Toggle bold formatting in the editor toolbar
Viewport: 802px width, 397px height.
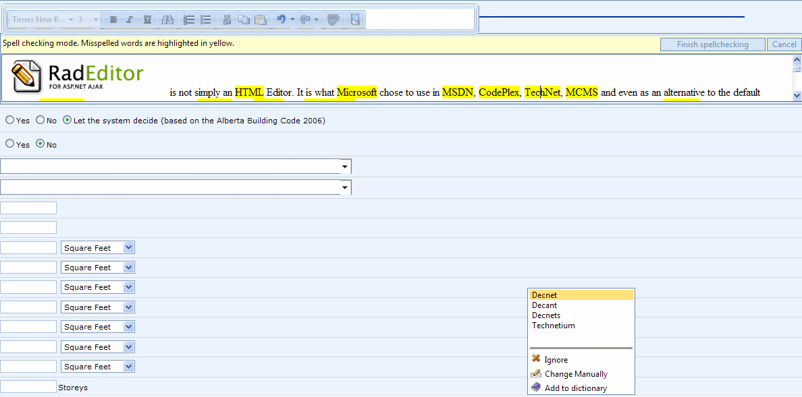(113, 20)
